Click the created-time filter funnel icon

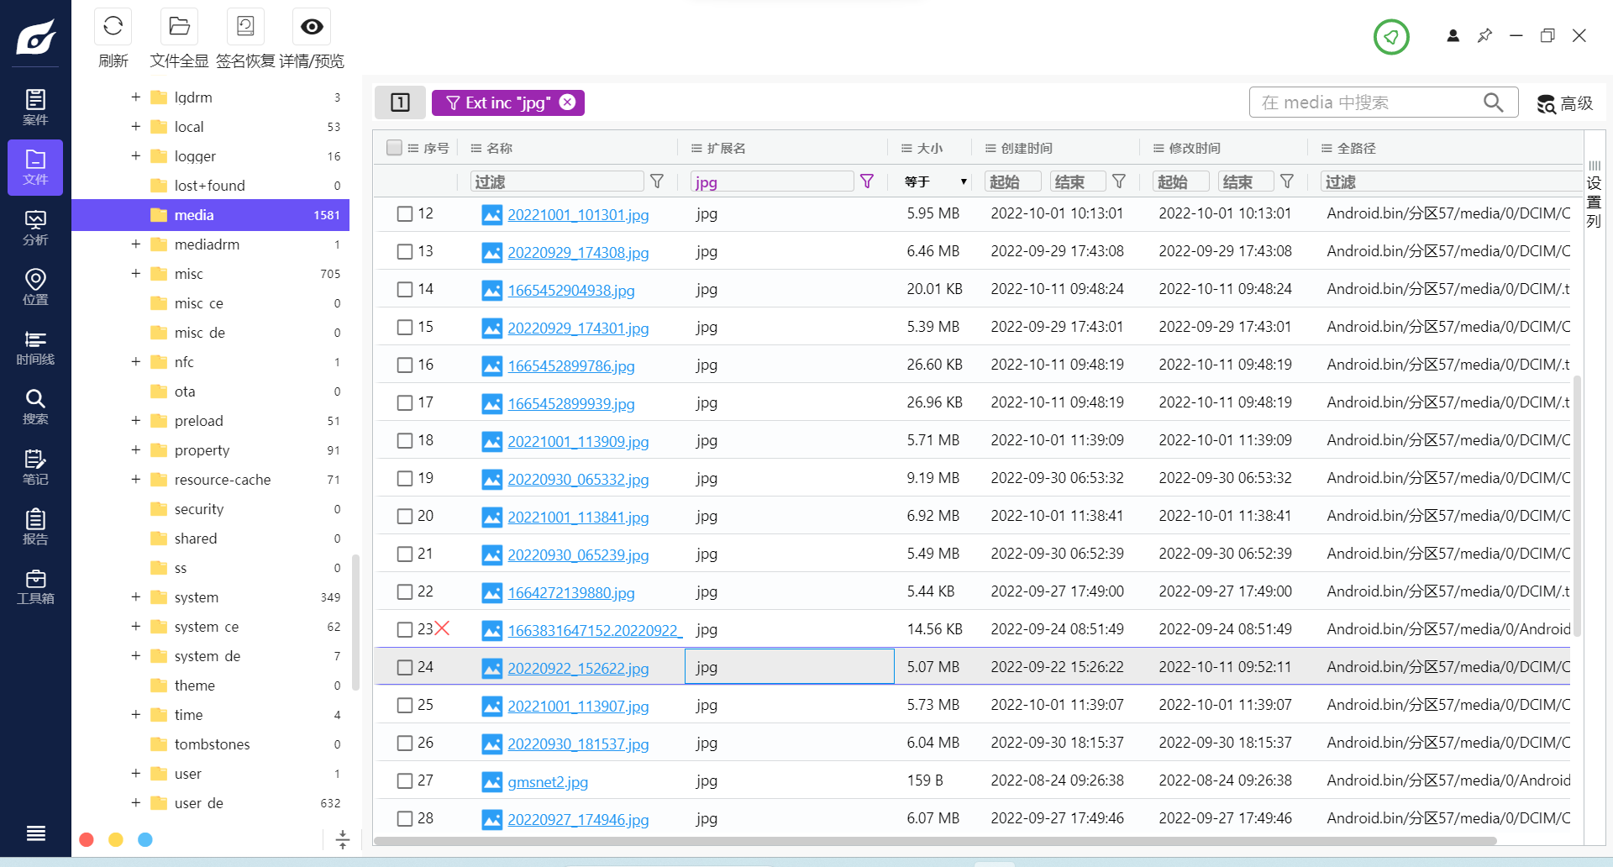tap(1119, 181)
